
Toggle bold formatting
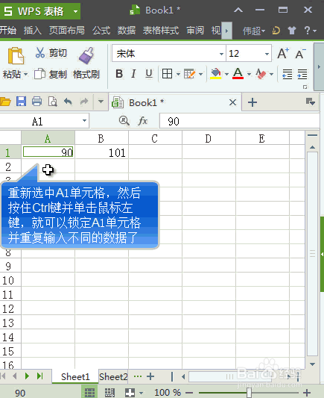pos(119,74)
